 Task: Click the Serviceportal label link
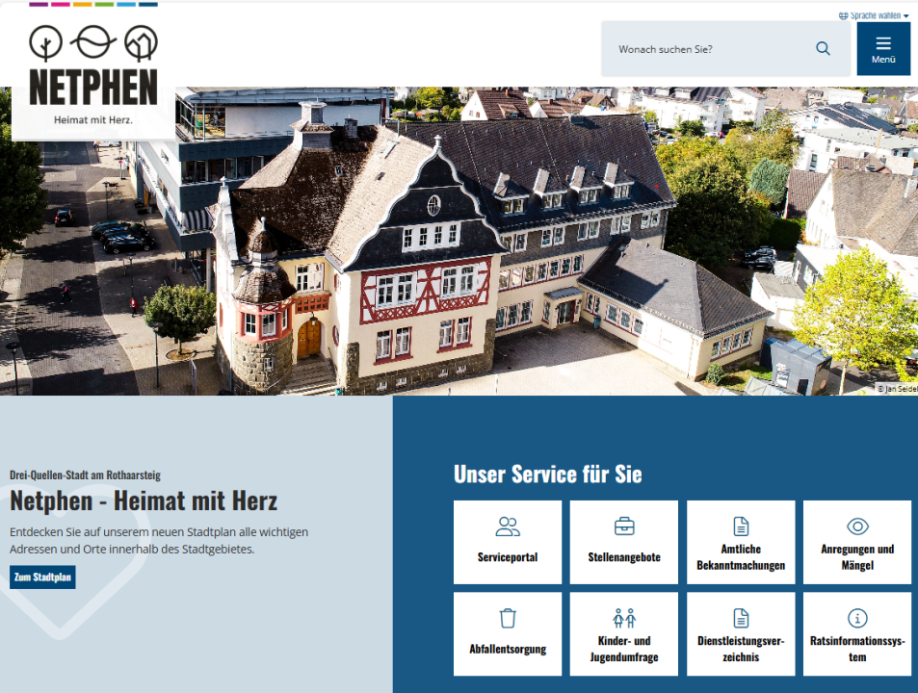click(508, 557)
